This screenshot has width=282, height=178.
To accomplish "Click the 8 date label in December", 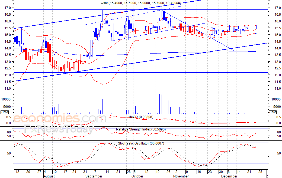I will (x=229, y=172).
